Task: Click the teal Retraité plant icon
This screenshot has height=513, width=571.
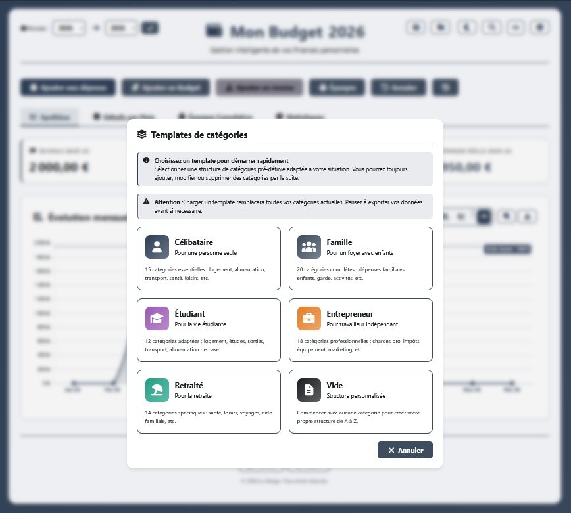Action: click(157, 390)
